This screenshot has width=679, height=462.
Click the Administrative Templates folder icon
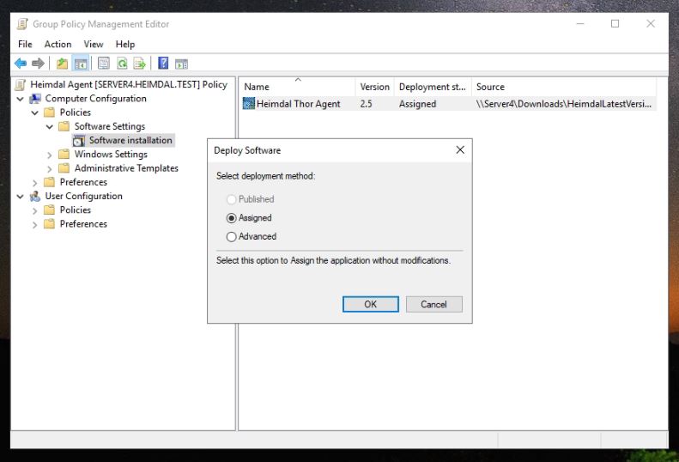[x=64, y=168]
